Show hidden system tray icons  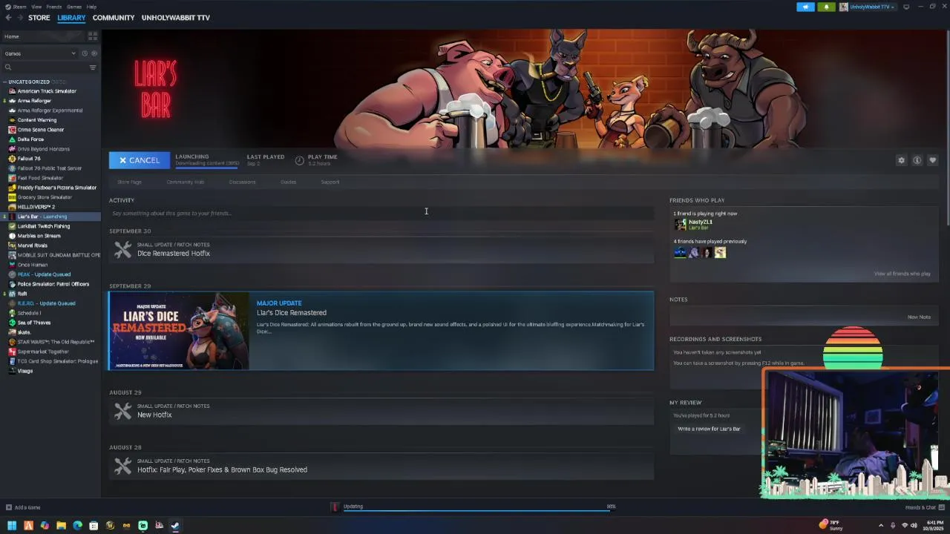[x=881, y=526]
